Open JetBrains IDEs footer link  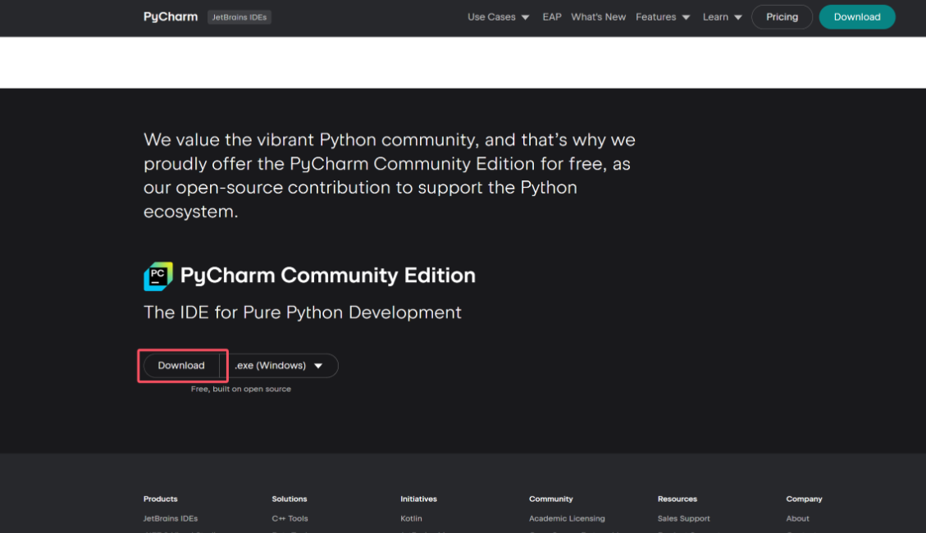click(171, 518)
